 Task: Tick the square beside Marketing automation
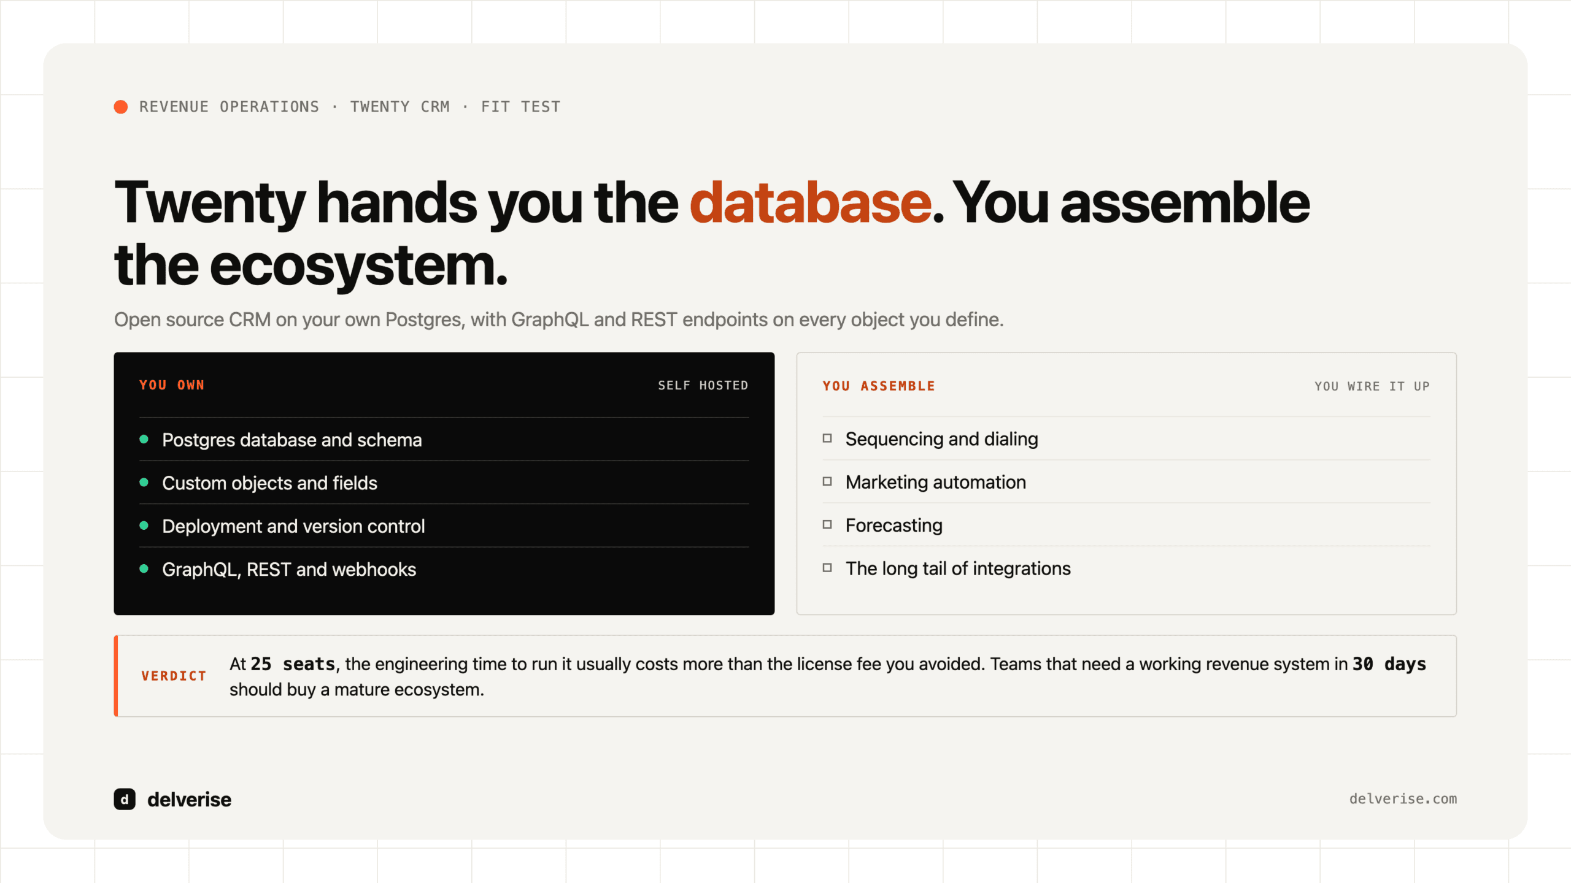click(x=827, y=481)
